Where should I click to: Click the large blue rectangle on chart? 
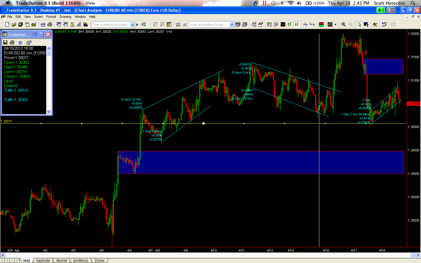click(x=261, y=162)
